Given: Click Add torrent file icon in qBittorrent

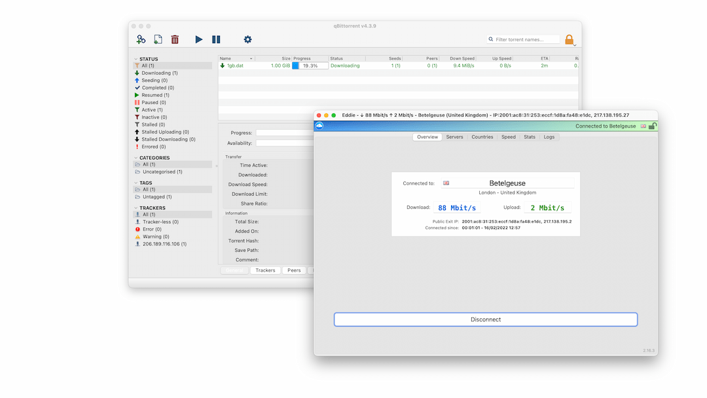Looking at the screenshot, I should [x=158, y=40].
